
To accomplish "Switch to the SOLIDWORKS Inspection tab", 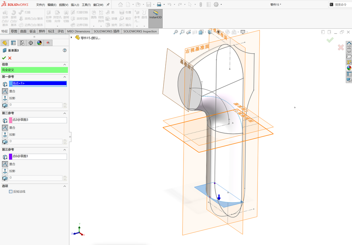I will [140, 31].
